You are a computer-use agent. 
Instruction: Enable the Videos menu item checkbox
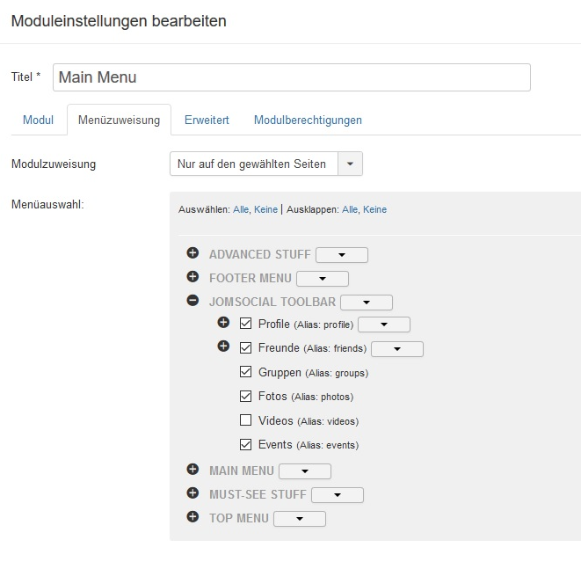coord(246,420)
